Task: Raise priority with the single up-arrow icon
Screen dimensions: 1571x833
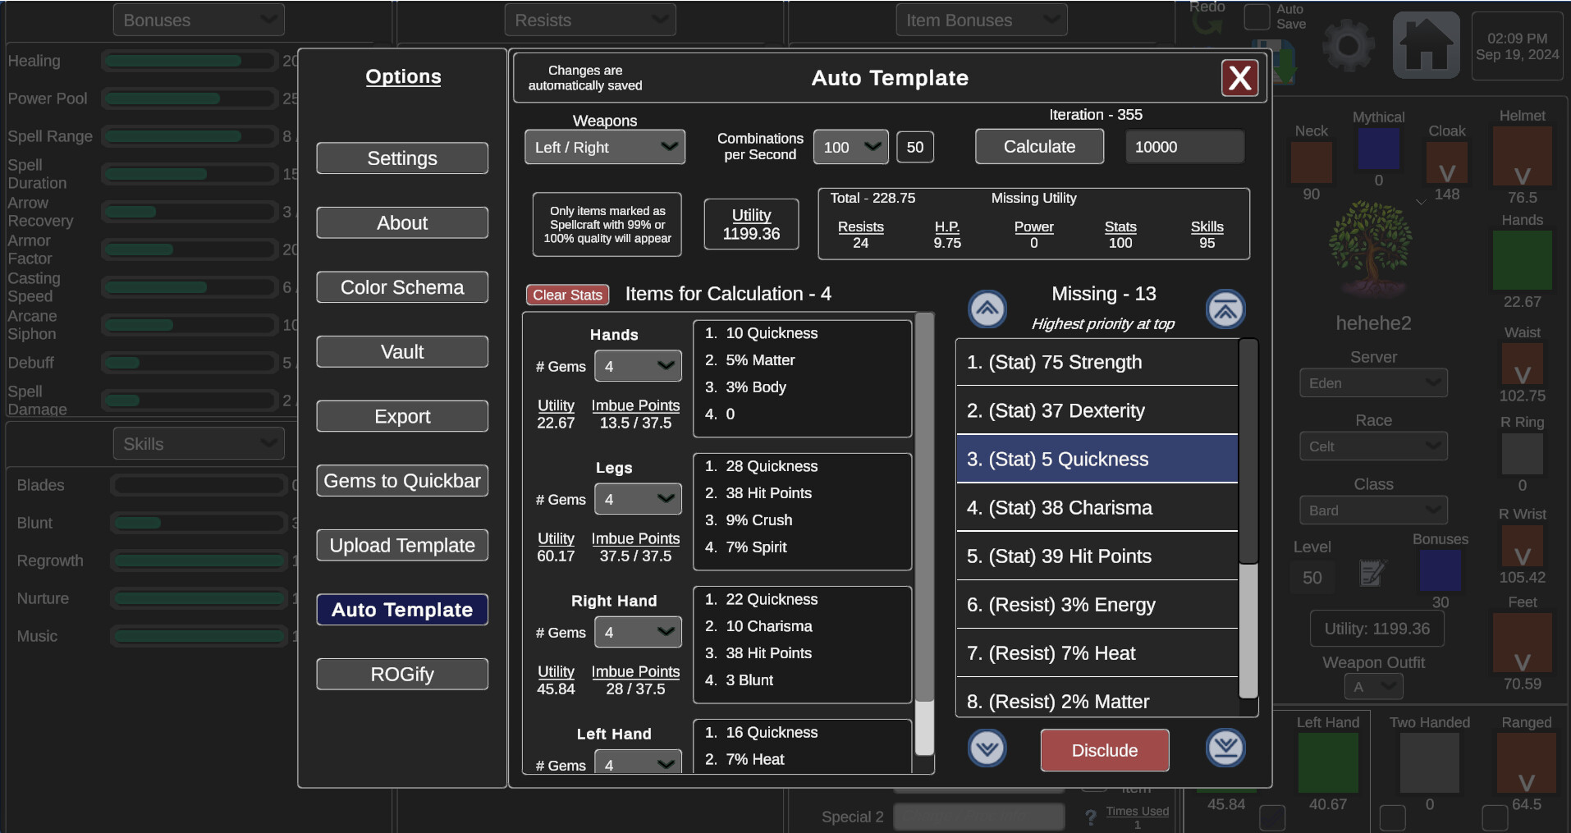Action: tap(987, 309)
